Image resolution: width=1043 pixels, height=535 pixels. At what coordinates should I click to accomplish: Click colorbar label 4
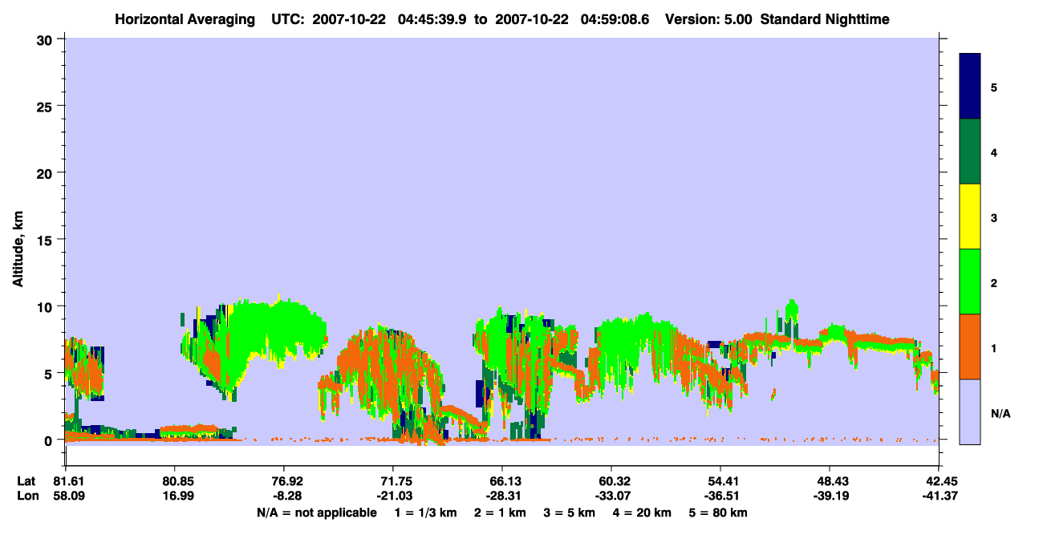pyautogui.click(x=993, y=152)
